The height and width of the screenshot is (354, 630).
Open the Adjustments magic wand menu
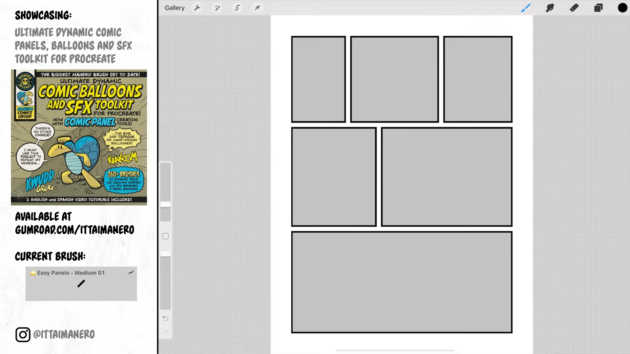coord(217,8)
